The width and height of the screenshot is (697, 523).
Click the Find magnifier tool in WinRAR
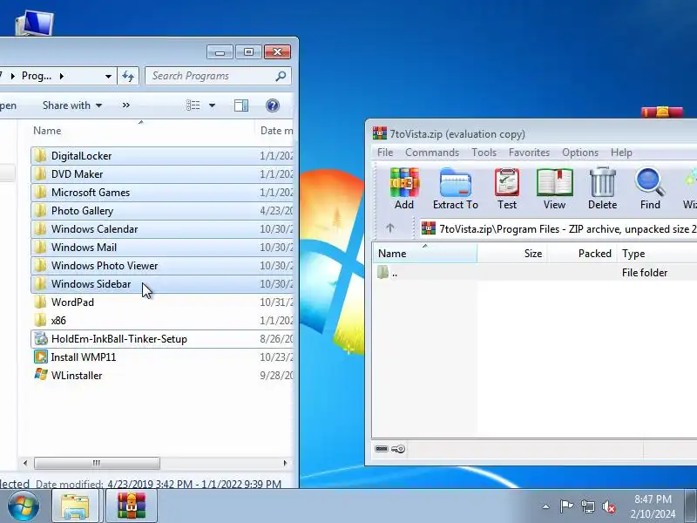click(x=650, y=188)
